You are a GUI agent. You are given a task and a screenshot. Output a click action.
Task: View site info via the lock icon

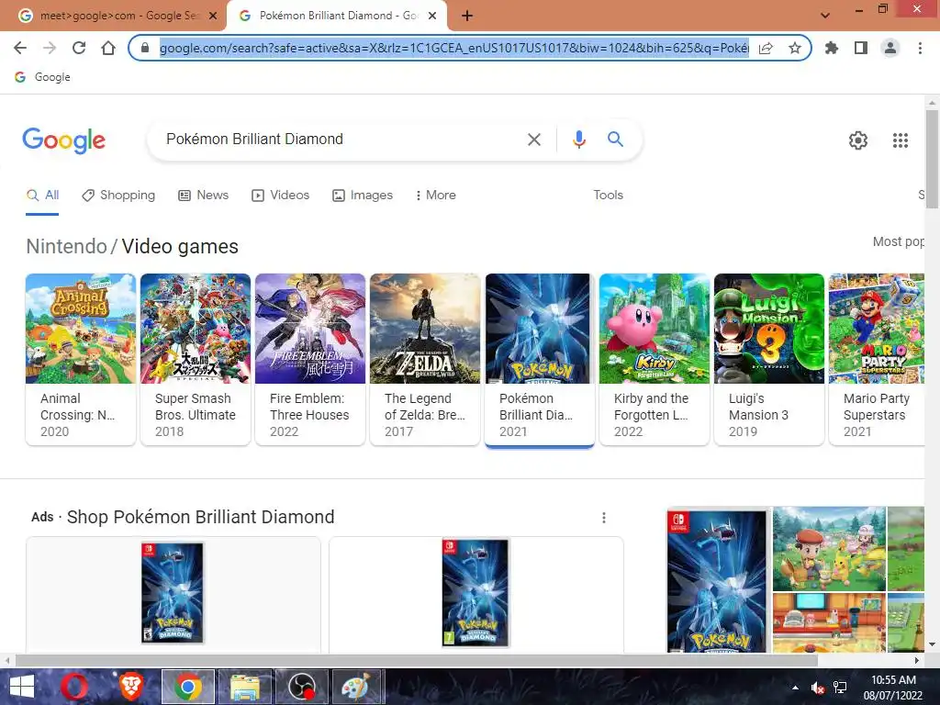144,48
